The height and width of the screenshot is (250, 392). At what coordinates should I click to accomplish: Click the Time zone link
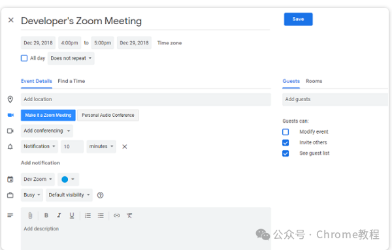[x=169, y=43]
